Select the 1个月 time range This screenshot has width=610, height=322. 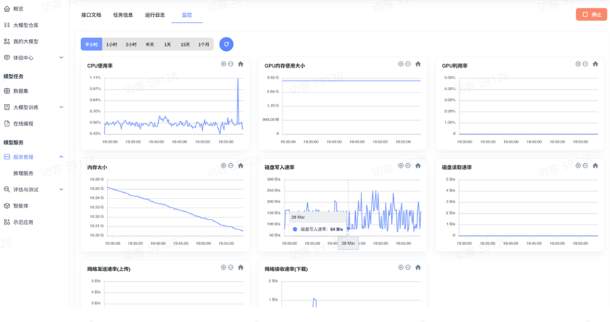click(x=204, y=44)
